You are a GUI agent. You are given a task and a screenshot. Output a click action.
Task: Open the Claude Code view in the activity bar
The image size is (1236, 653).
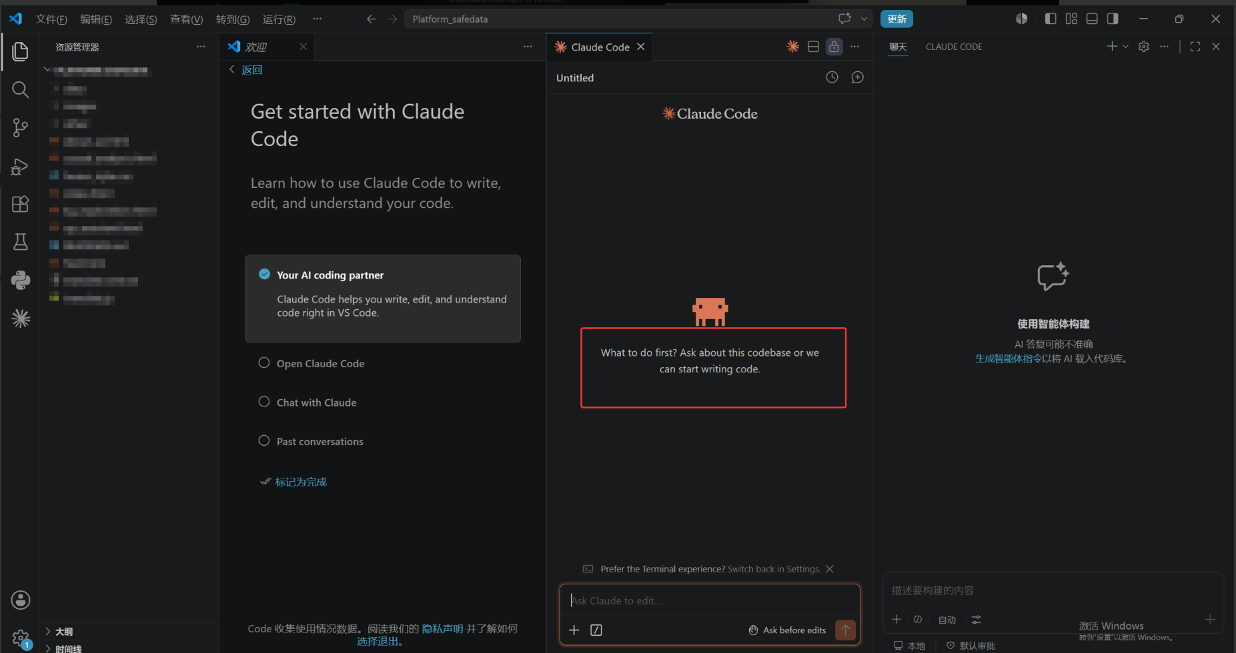tap(20, 319)
